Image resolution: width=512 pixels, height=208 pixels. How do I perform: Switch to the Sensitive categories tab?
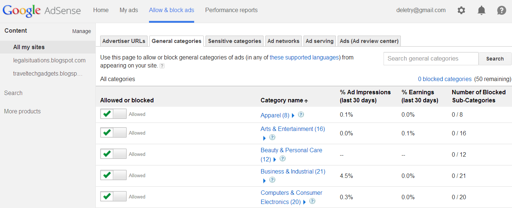pyautogui.click(x=235, y=41)
